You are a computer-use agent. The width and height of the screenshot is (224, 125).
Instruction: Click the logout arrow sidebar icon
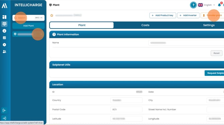coord(4,110)
